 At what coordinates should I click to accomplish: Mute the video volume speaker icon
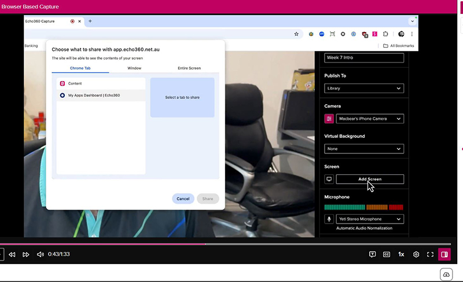pos(40,254)
